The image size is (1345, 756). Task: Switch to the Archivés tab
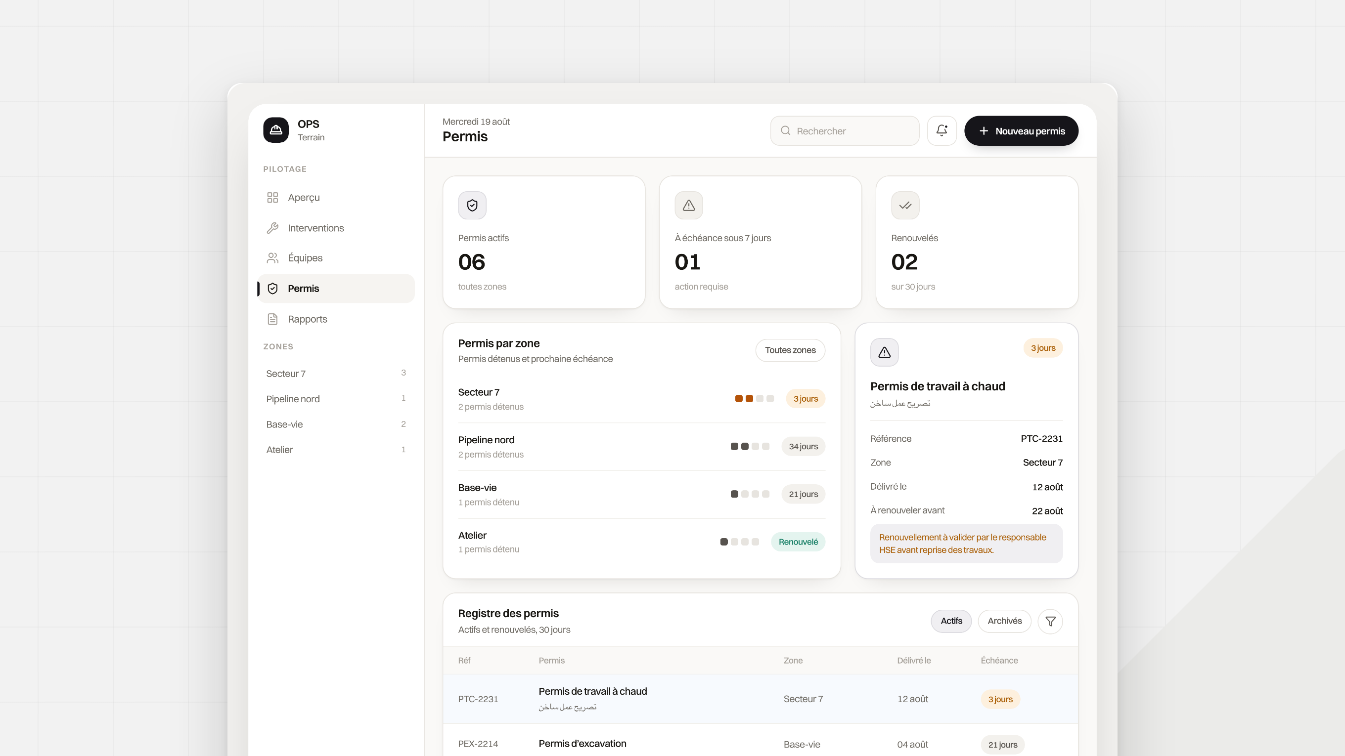pyautogui.click(x=1005, y=621)
